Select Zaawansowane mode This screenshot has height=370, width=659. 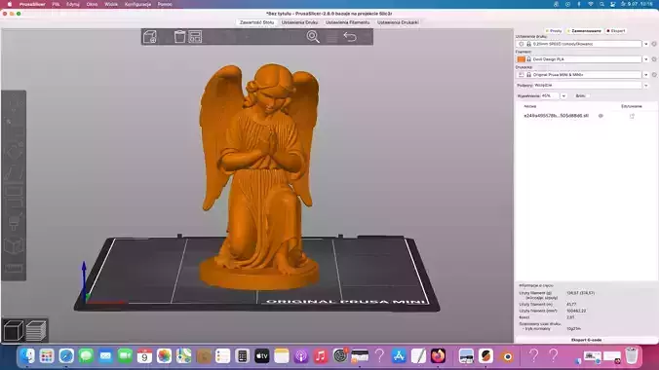584,31
